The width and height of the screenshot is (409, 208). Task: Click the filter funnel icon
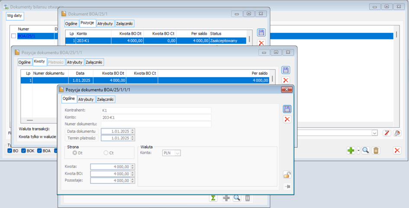(387, 133)
